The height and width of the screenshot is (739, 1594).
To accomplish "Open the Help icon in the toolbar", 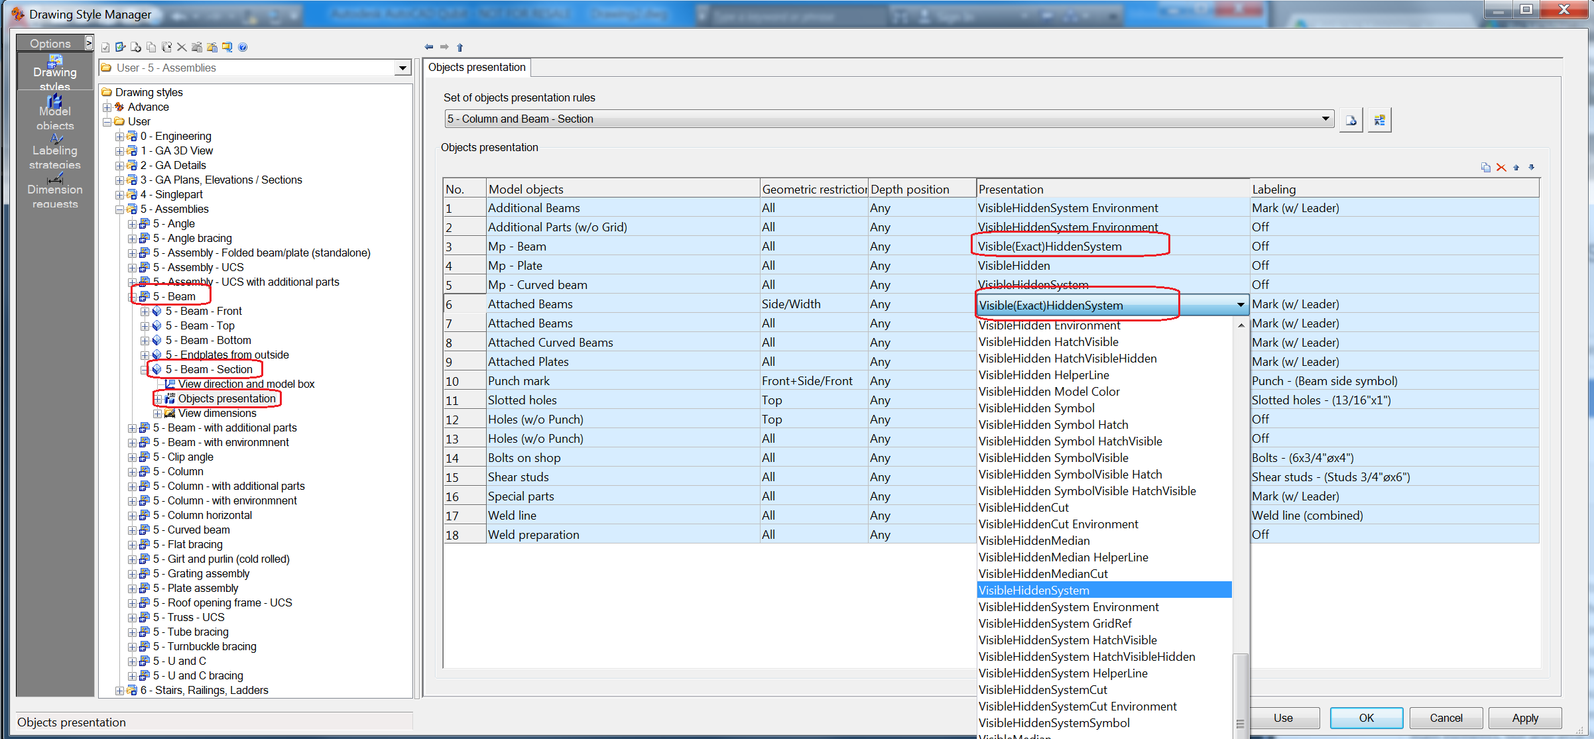I will click(243, 47).
